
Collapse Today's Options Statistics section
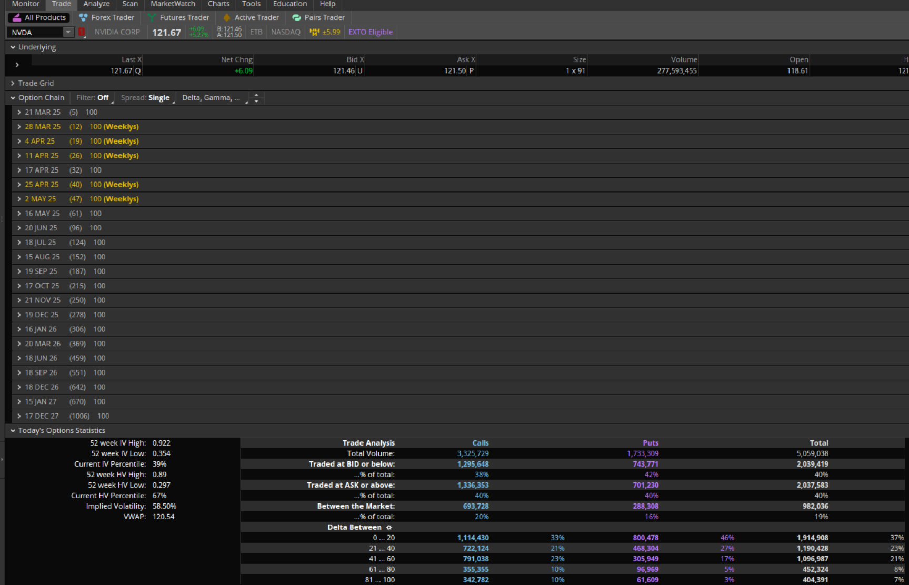pyautogui.click(x=13, y=431)
